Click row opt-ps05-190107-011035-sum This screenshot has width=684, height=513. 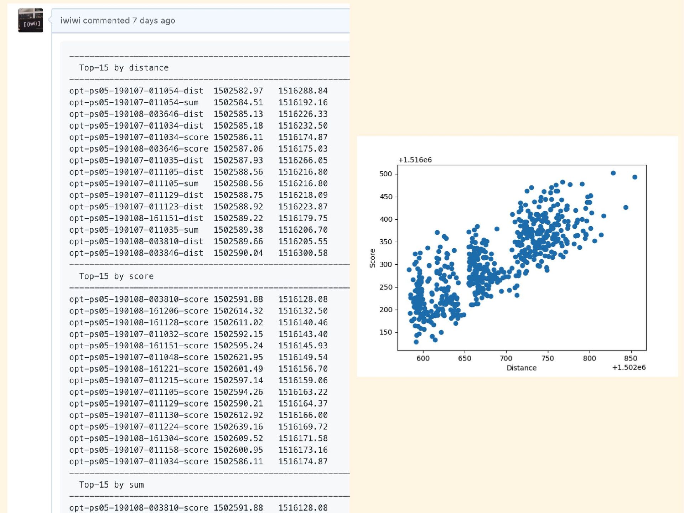click(x=198, y=230)
